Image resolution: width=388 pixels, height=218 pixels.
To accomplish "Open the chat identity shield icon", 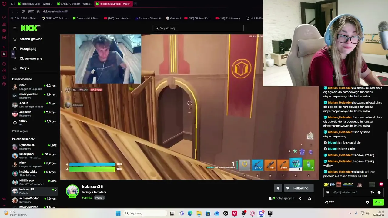I will pos(328,192).
